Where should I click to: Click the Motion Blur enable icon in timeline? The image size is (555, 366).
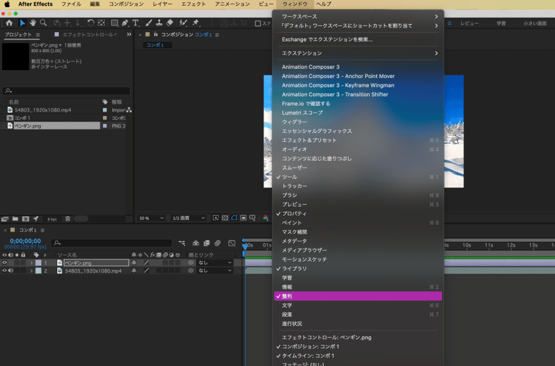click(x=217, y=243)
